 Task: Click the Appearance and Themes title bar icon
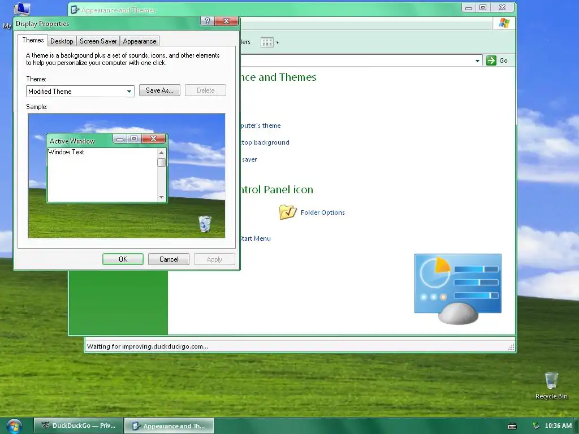click(x=75, y=10)
